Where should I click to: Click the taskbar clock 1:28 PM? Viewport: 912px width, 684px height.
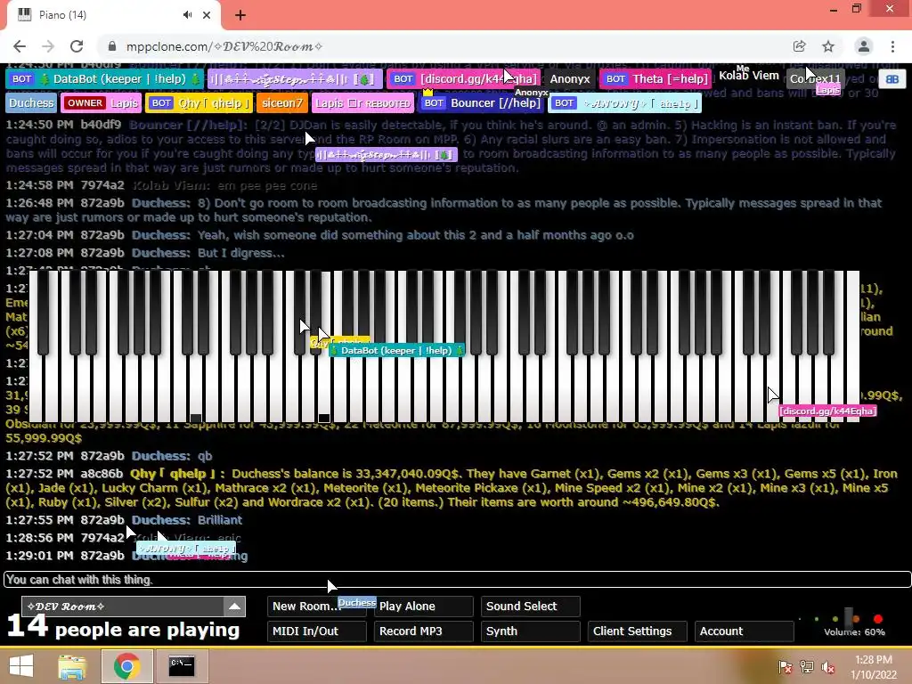click(x=874, y=660)
